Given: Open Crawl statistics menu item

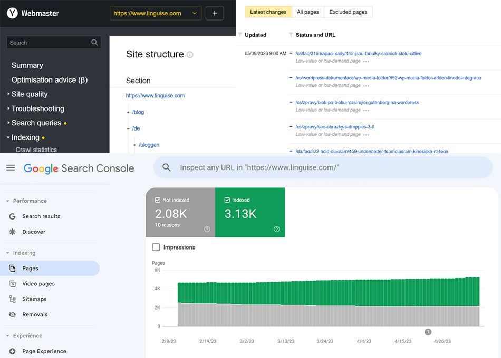Looking at the screenshot, I should (x=36, y=150).
